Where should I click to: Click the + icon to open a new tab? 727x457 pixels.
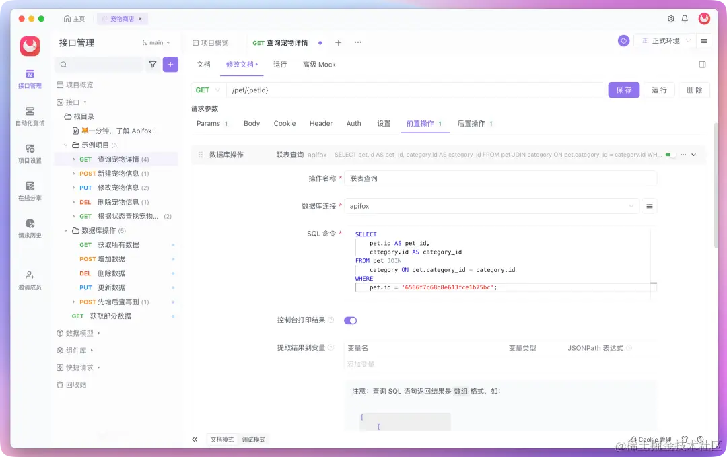[x=339, y=42]
